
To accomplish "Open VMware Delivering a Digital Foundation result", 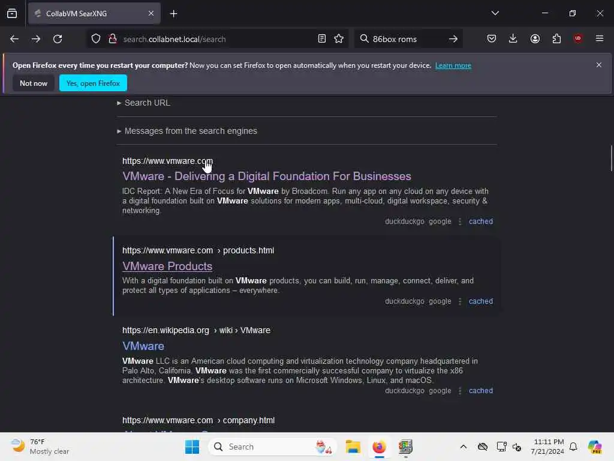I will point(267,176).
